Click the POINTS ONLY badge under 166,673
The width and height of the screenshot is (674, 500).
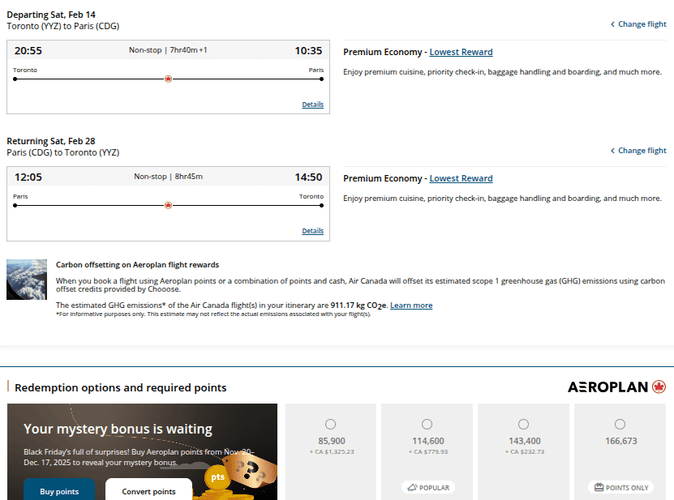[x=621, y=488]
